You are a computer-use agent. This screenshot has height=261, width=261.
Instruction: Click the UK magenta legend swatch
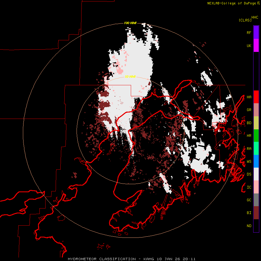tap(256, 46)
